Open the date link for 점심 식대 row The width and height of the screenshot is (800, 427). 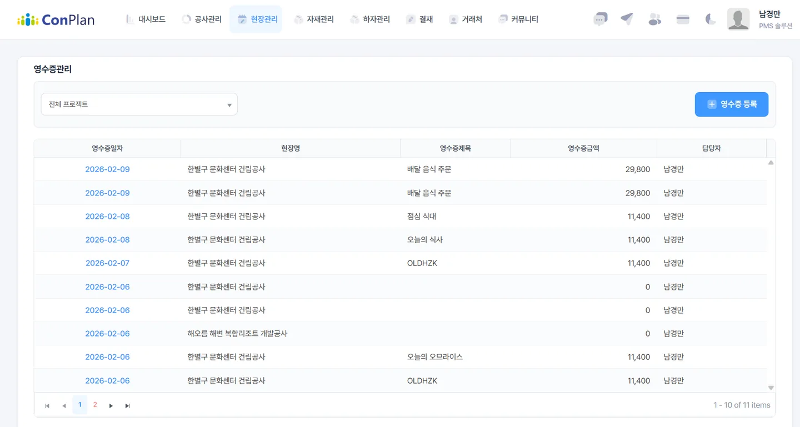(107, 217)
